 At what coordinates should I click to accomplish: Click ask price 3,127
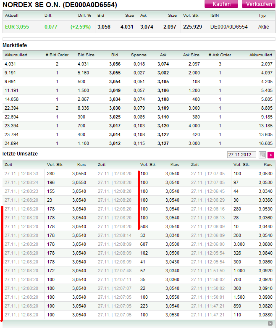click(x=163, y=143)
